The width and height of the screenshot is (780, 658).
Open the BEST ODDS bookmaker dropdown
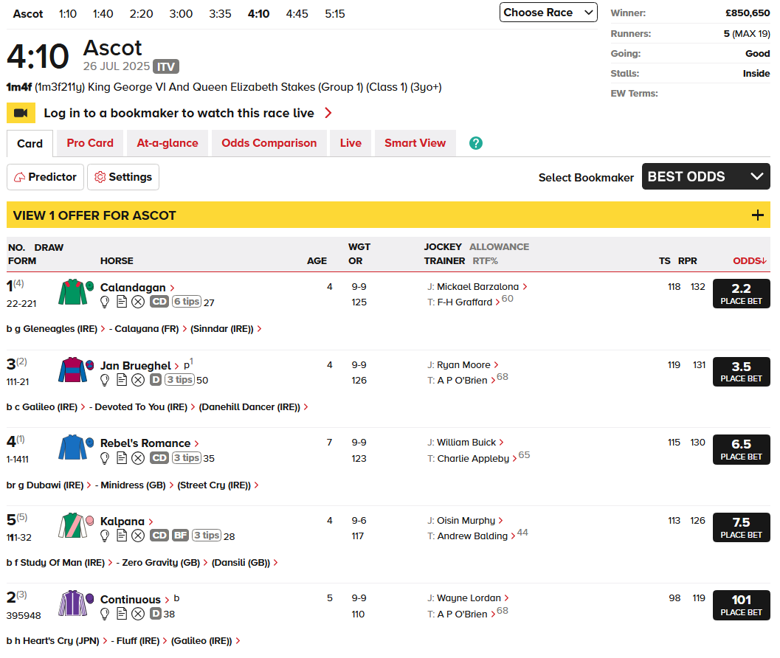pos(706,176)
